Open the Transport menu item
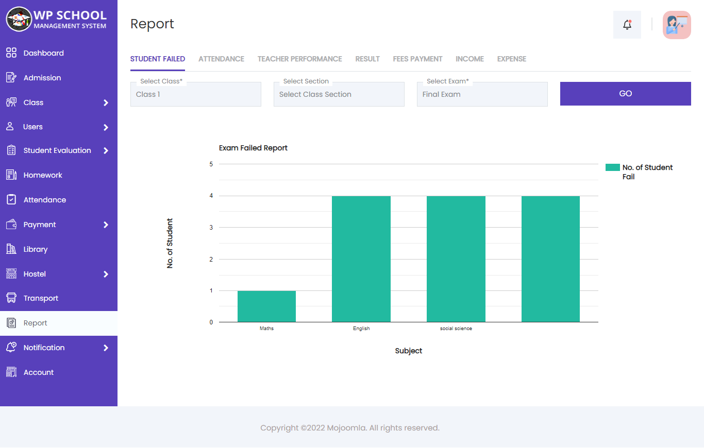Image resolution: width=704 pixels, height=448 pixels. (59, 298)
